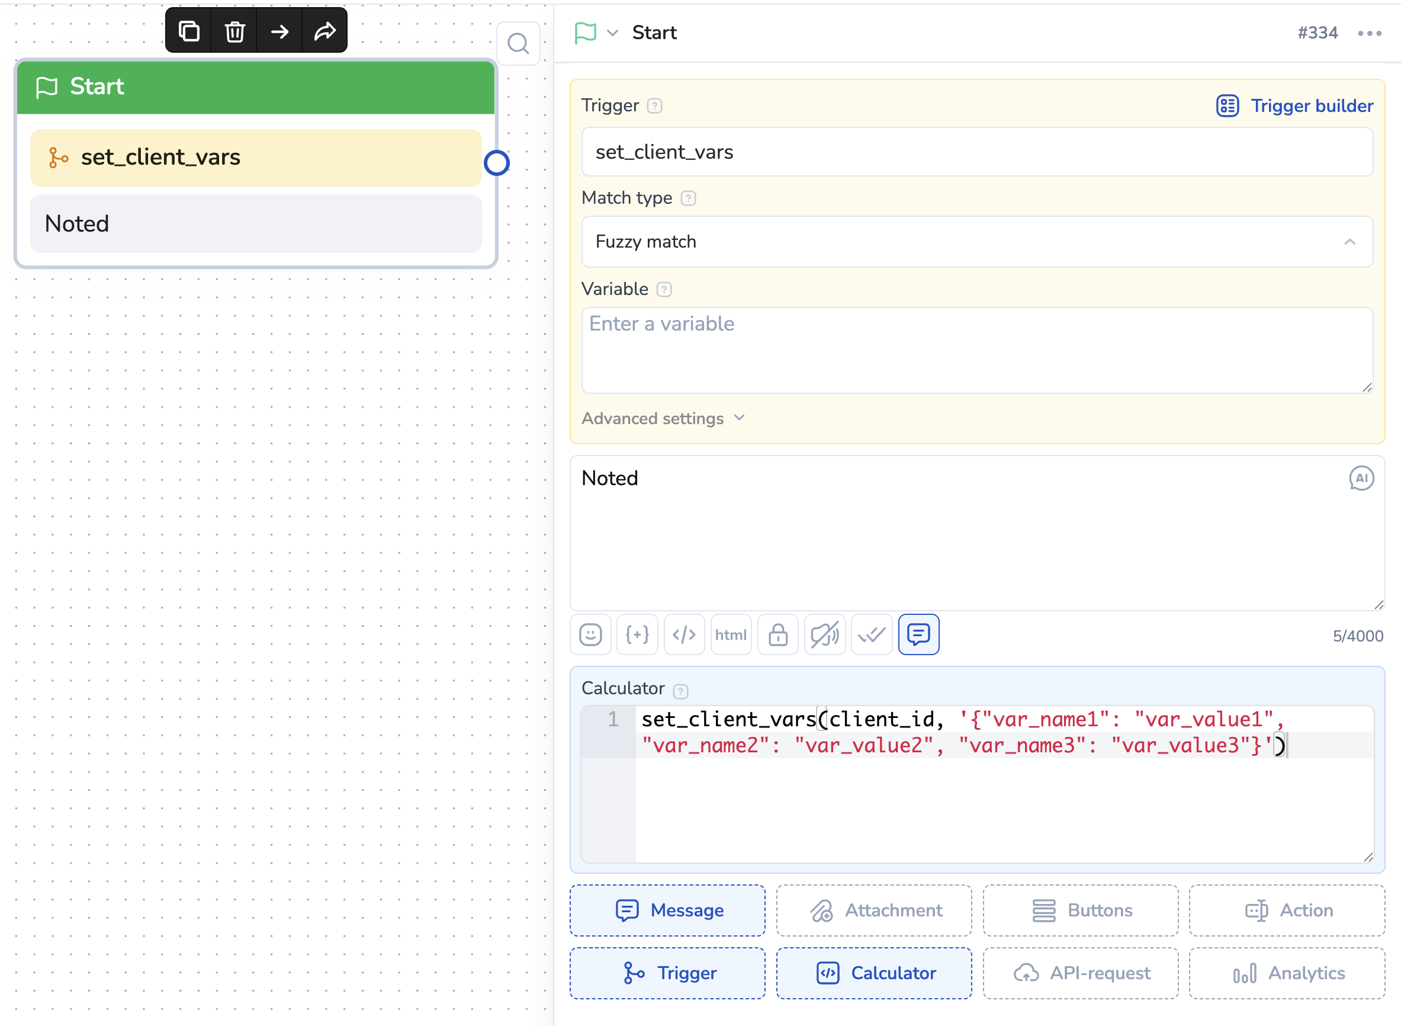Open canvas search magnifier
The height and width of the screenshot is (1026, 1401).
click(518, 44)
